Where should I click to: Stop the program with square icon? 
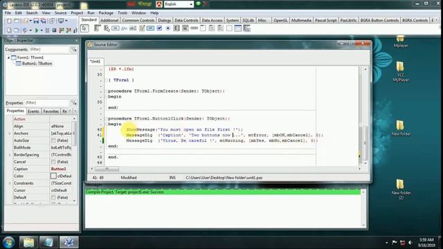(54, 30)
